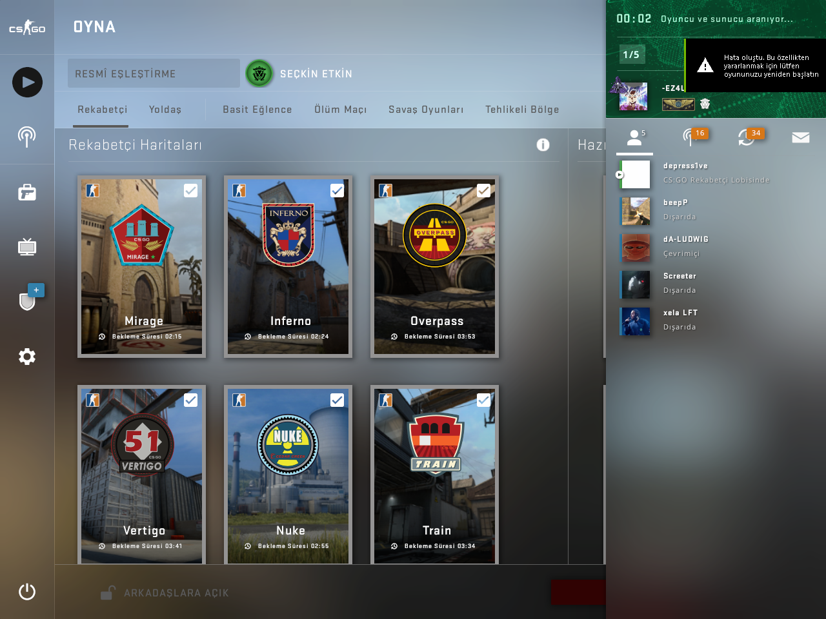Click Nuke card's scrimmage player icon
This screenshot has height=619, width=826.
pyautogui.click(x=239, y=400)
